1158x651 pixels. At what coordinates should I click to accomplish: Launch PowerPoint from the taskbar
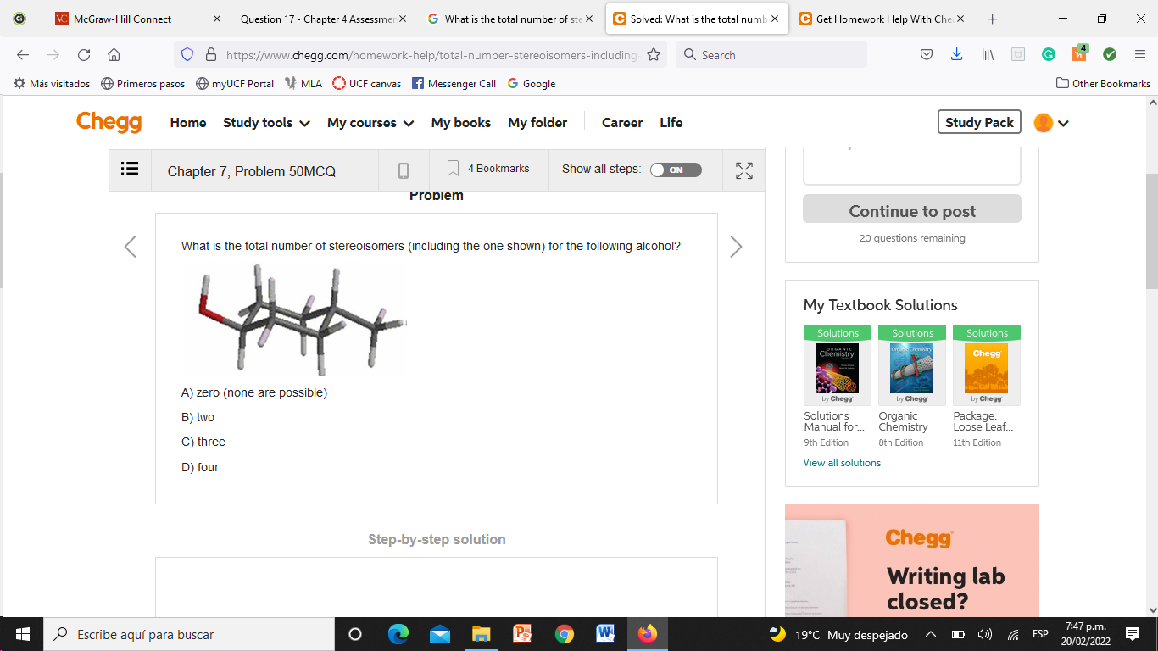coord(522,634)
